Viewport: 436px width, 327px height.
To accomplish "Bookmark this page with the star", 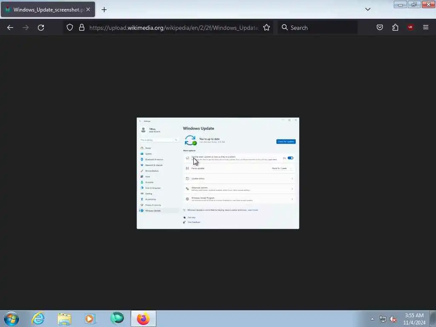I will coord(267,27).
